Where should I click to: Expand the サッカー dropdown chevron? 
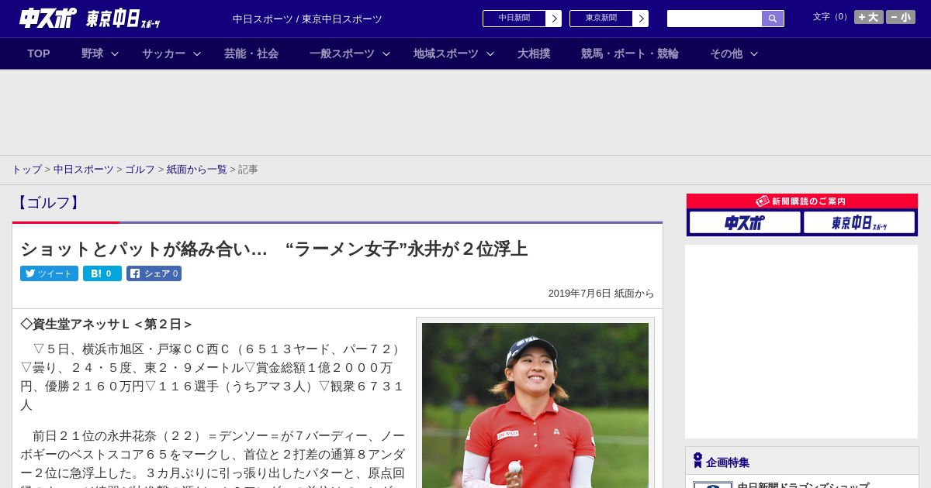197,53
